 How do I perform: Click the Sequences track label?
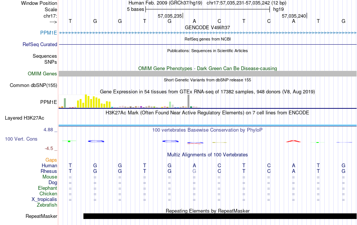tap(45, 56)
